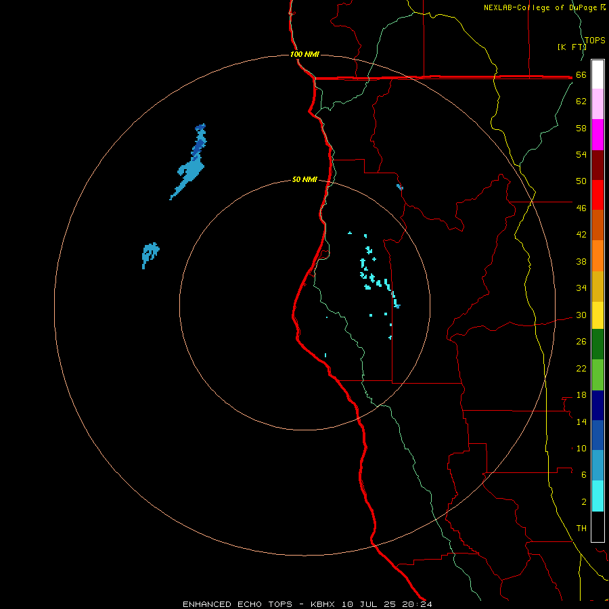Click the small offshore echo southwest of the large one
609x609 pixels.
click(150, 254)
